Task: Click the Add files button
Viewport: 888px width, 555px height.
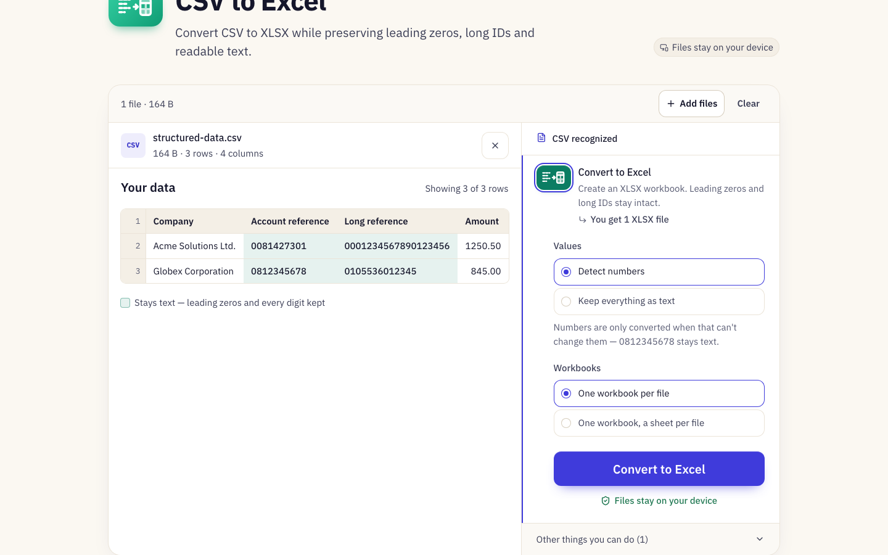Action: [691, 104]
